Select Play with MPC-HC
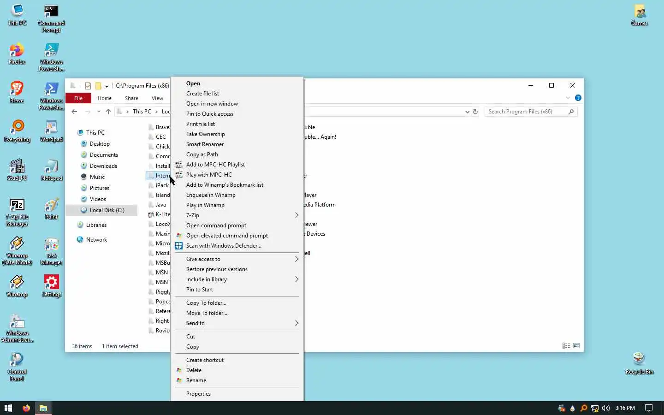Image resolution: width=664 pixels, height=415 pixels. (x=237, y=175)
